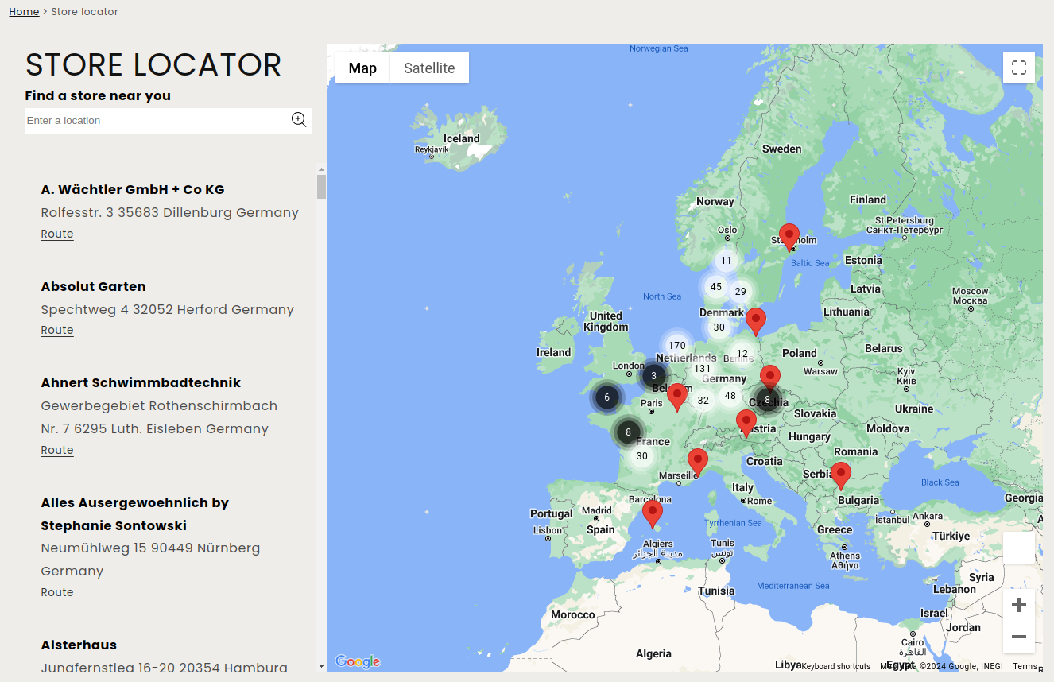The image size is (1054, 682).
Task: Select the red pin over Austria
Action: coord(746,423)
